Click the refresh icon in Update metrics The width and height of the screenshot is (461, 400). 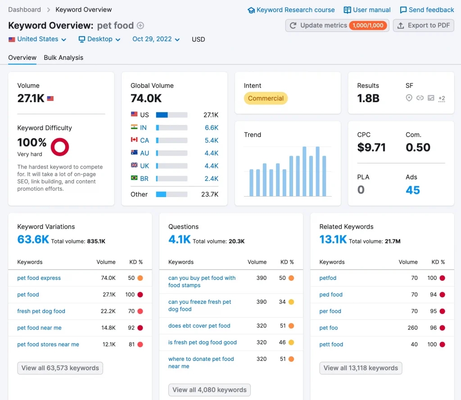tap(293, 26)
